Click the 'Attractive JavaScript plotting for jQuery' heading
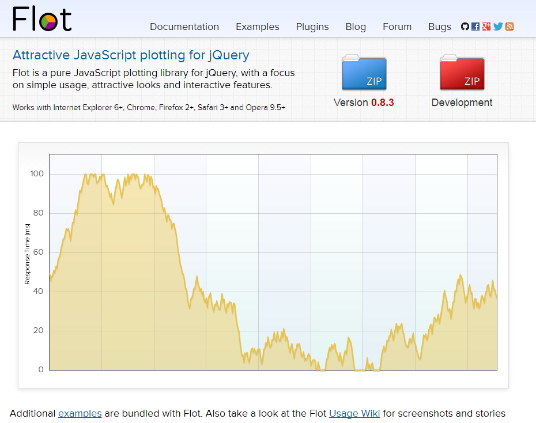 tap(131, 55)
